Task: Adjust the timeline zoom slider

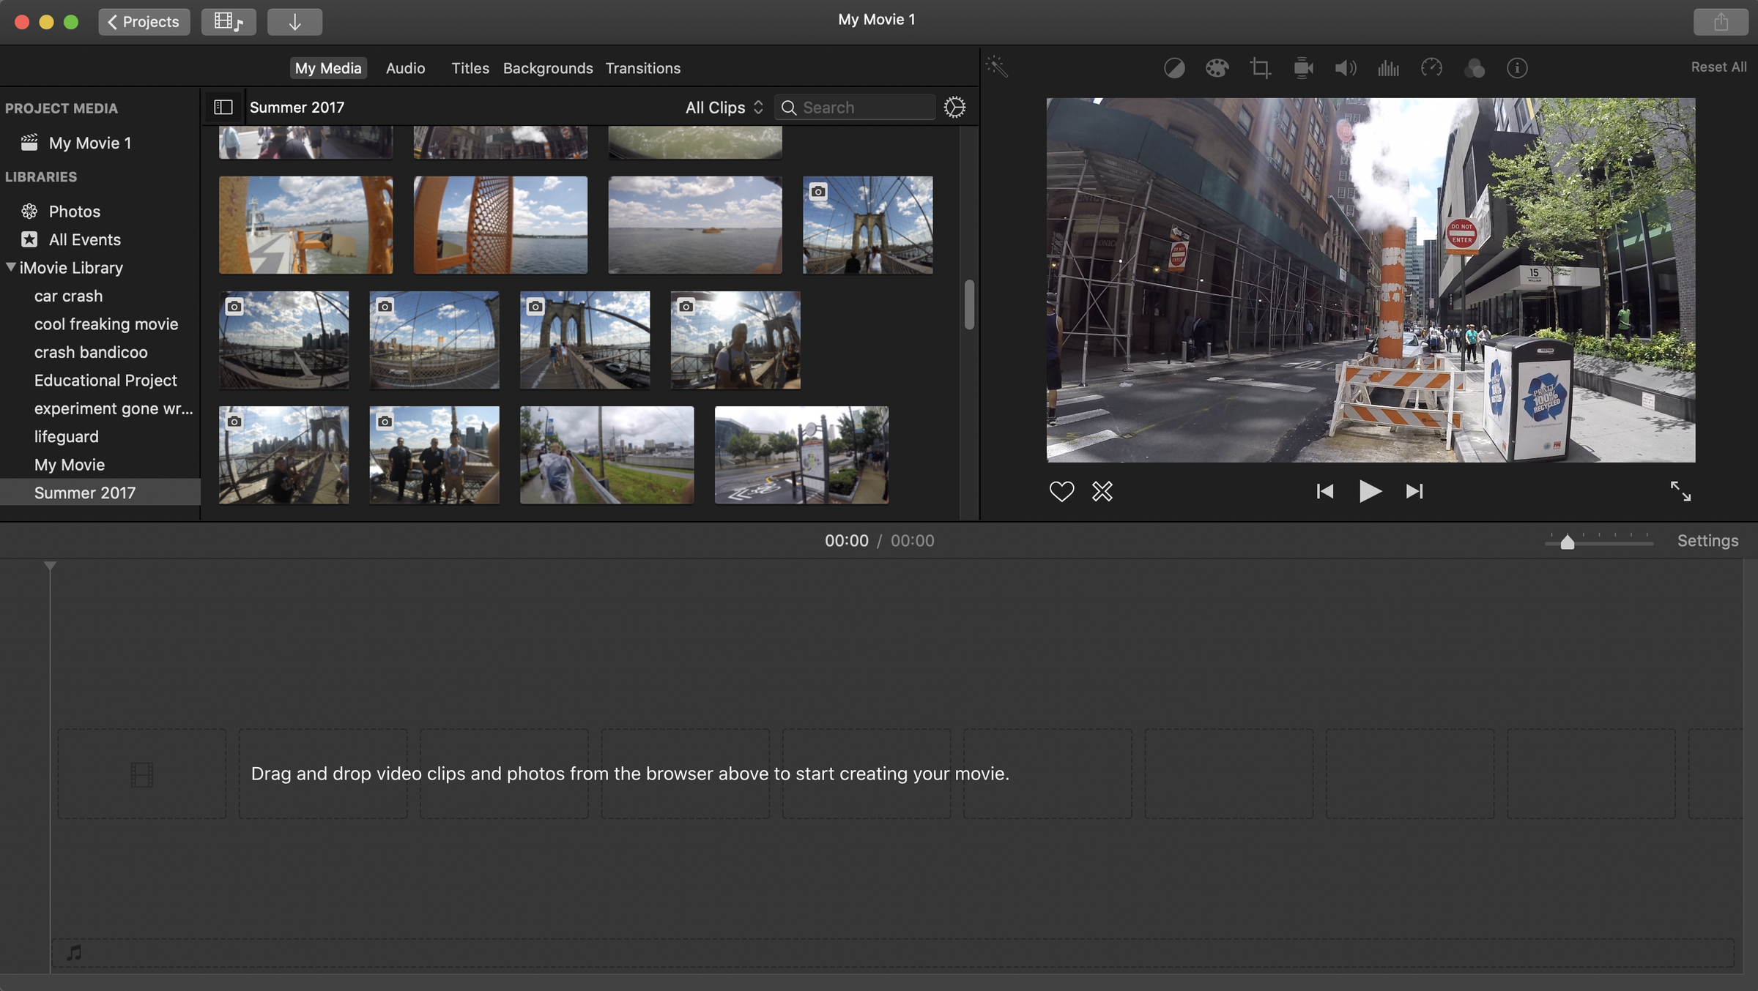Action: click(x=1568, y=542)
